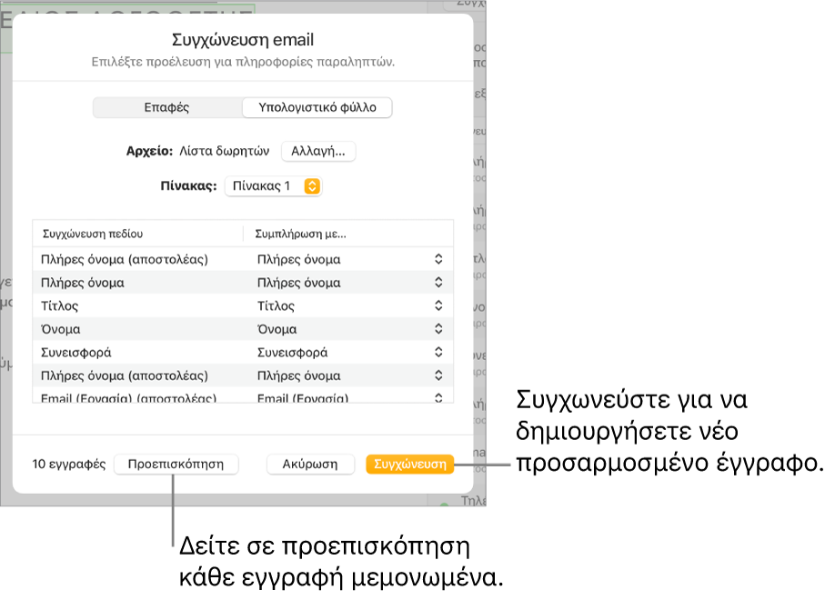835x600 pixels.
Task: Click the Ακύρωση button
Action: (310, 465)
